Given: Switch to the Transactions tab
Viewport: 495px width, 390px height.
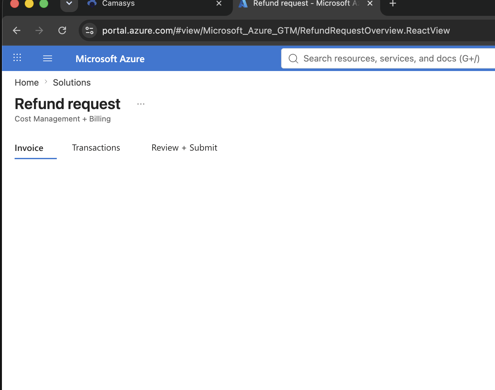Looking at the screenshot, I should tap(96, 148).
